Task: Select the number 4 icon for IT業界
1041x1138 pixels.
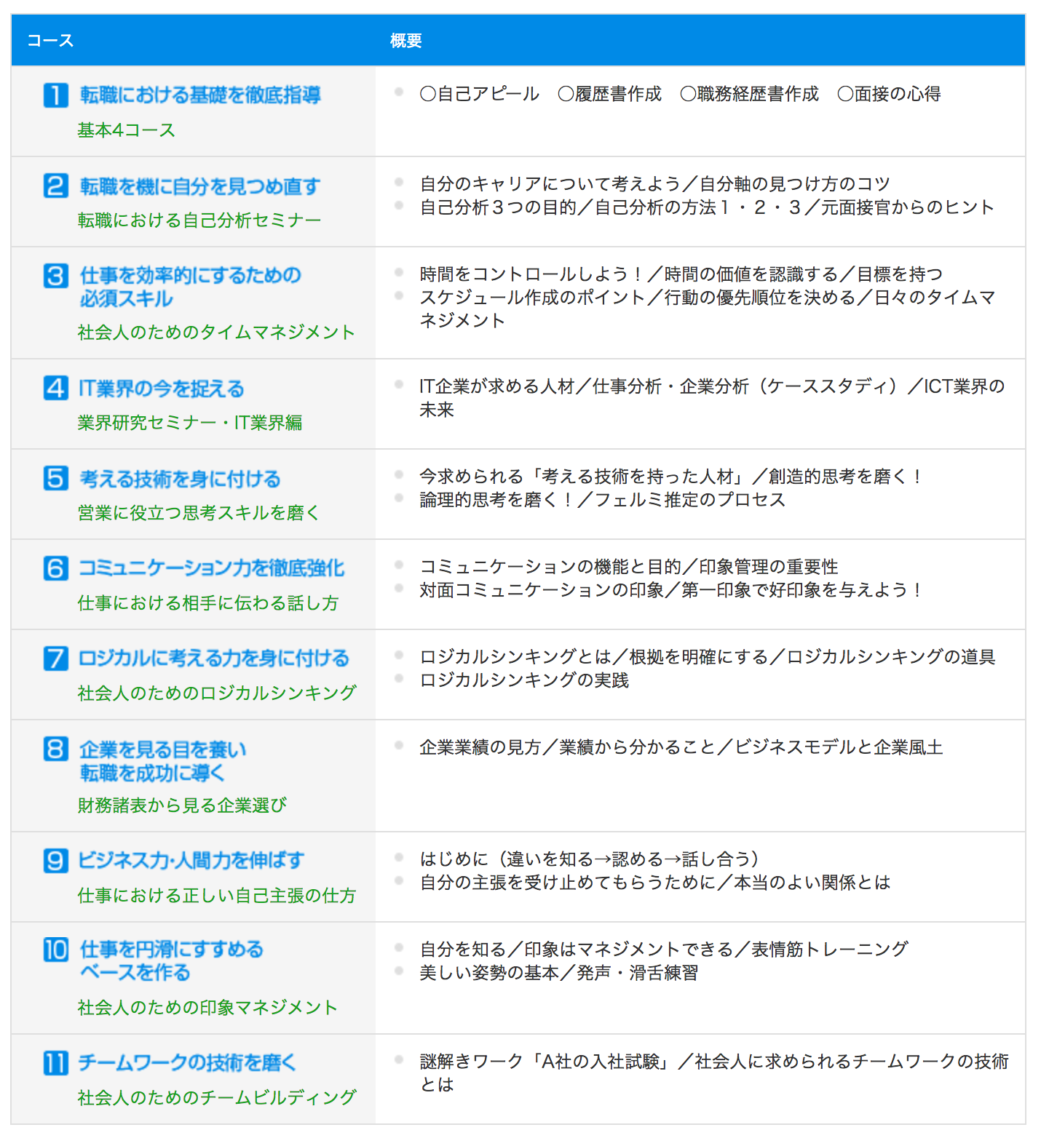Action: (x=56, y=388)
